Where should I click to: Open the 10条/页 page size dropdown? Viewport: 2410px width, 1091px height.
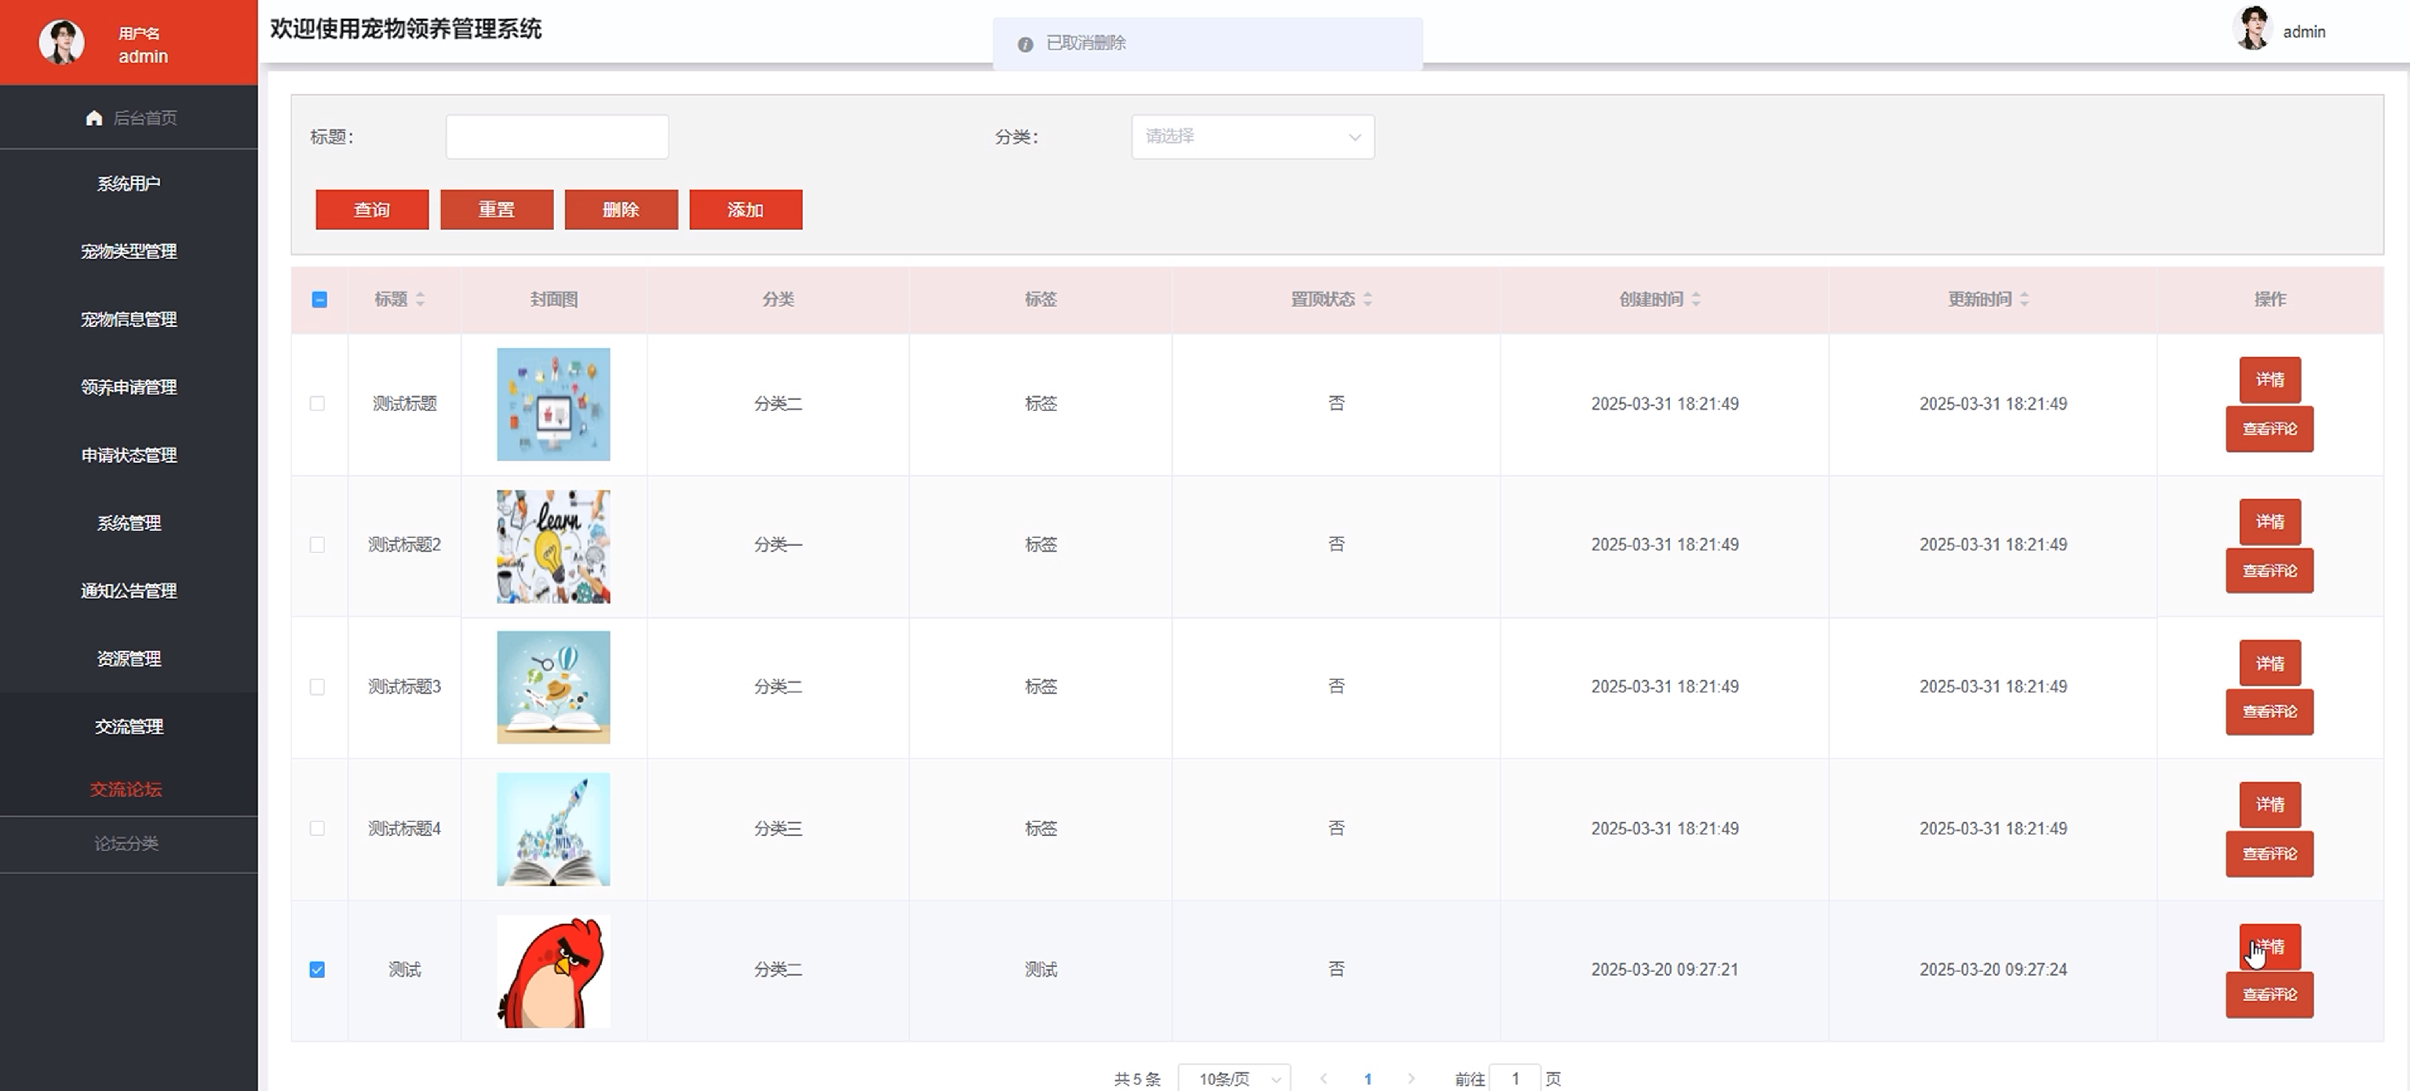point(1234,1079)
